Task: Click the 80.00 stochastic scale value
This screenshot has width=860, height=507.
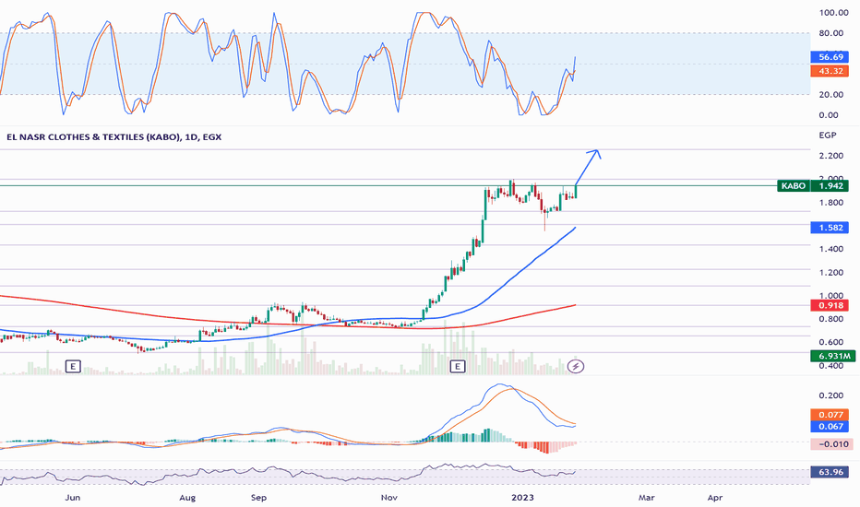Action: (830, 33)
